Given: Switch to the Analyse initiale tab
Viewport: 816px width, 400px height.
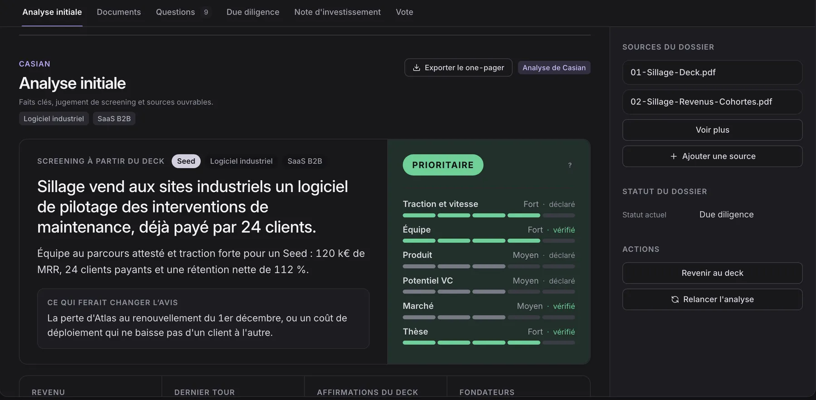Looking at the screenshot, I should coord(52,12).
